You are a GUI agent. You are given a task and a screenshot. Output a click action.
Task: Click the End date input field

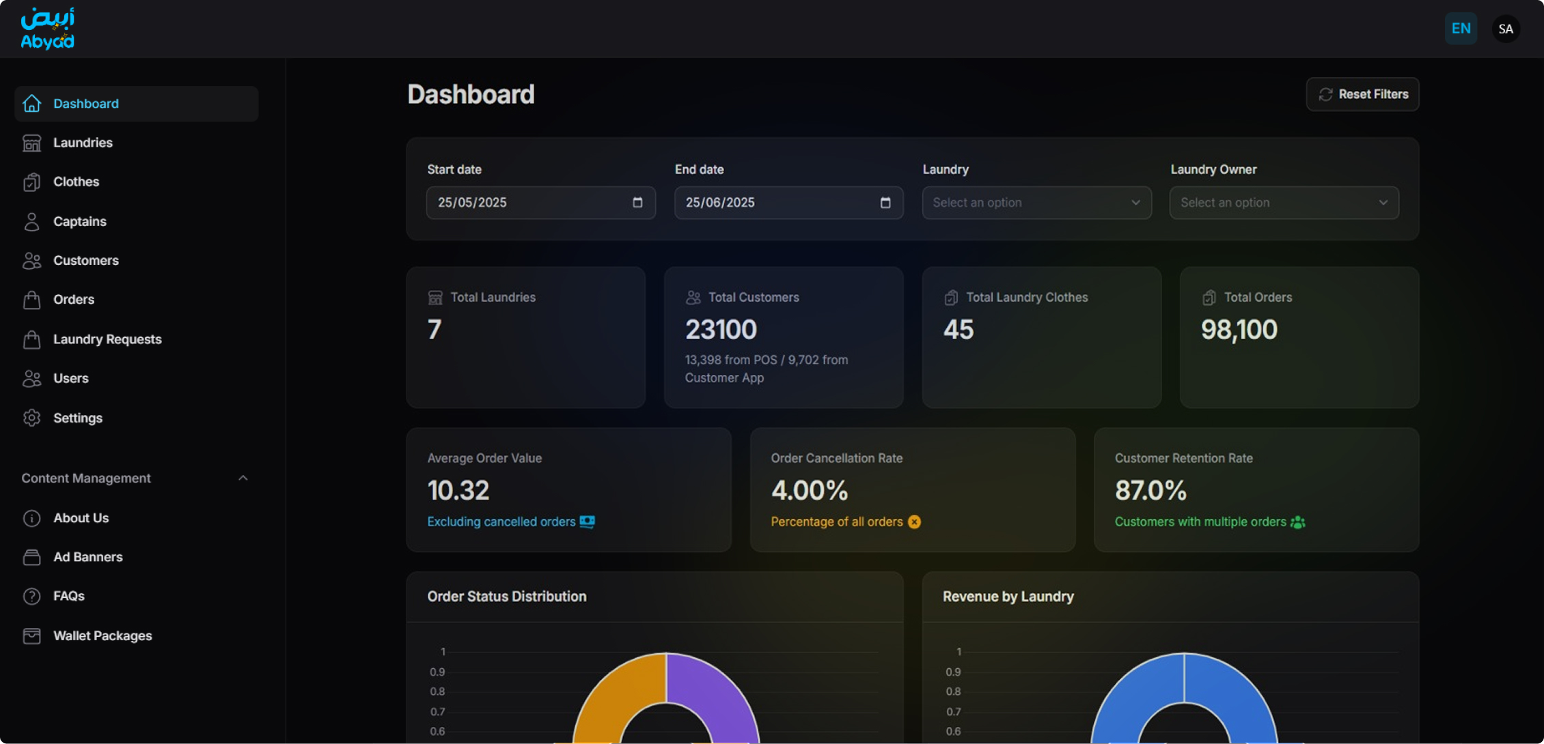tap(788, 203)
